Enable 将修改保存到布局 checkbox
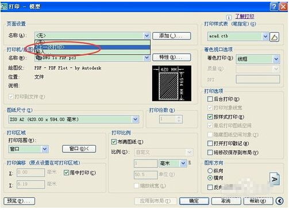289x210 pixels. pyautogui.click(x=210, y=152)
